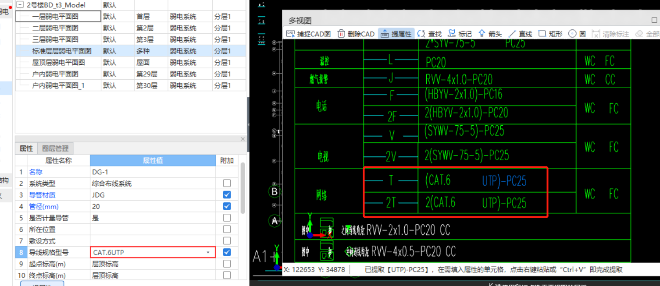Click the 屋面 floor cell

151,63
